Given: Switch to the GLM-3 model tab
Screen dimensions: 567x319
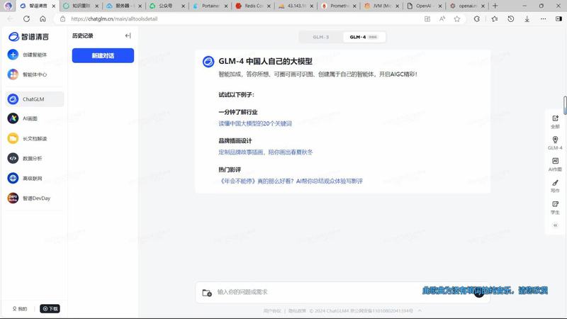Looking at the screenshot, I should coord(321,37).
